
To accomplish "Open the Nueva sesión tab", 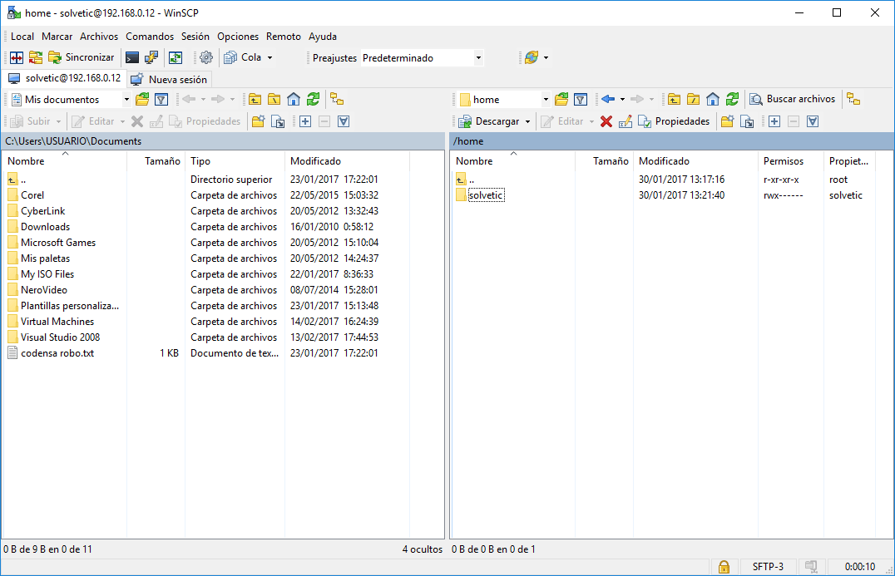I will [169, 79].
